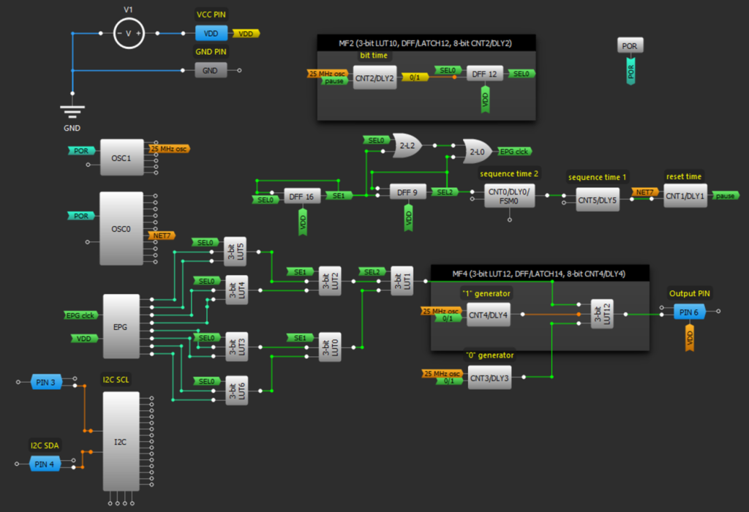
Task: Select the 3-bit LUT12 block in MF4
Action: pyautogui.click(x=602, y=314)
